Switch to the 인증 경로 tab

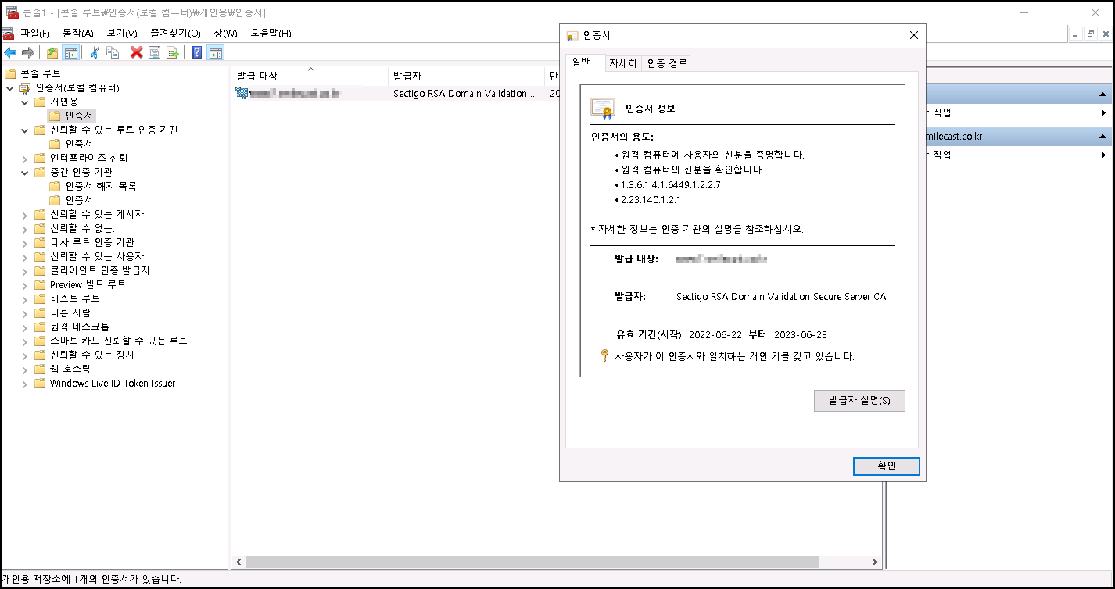[667, 63]
